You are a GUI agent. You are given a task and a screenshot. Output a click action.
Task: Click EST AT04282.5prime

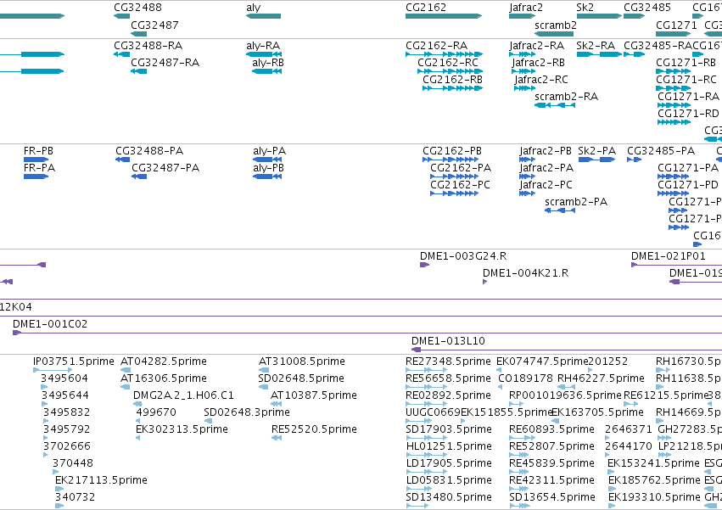(x=126, y=370)
